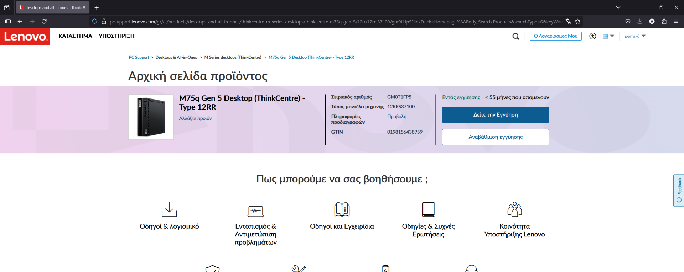Click the serial number GM0T1FP5
Screen dimensions: 684x272
pyautogui.click(x=399, y=97)
